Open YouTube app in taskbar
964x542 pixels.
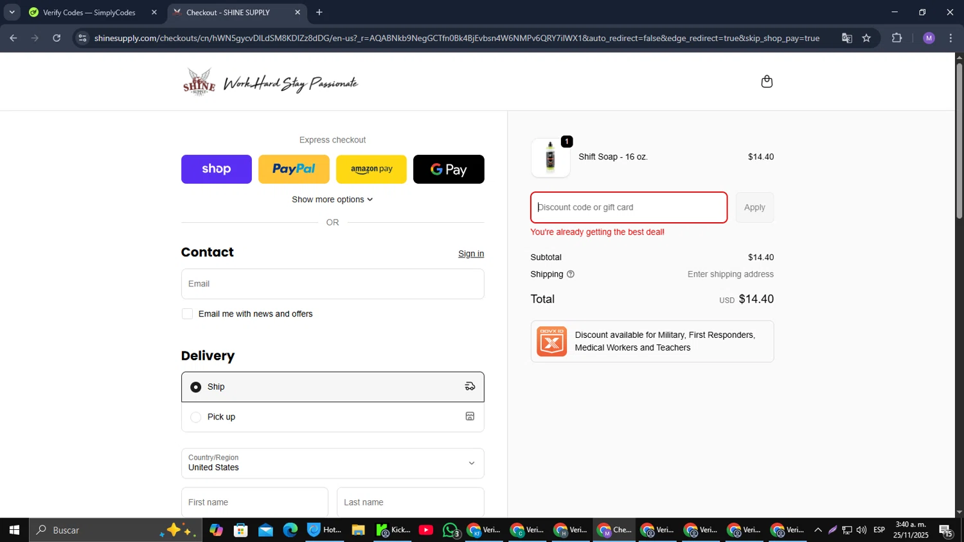425,530
